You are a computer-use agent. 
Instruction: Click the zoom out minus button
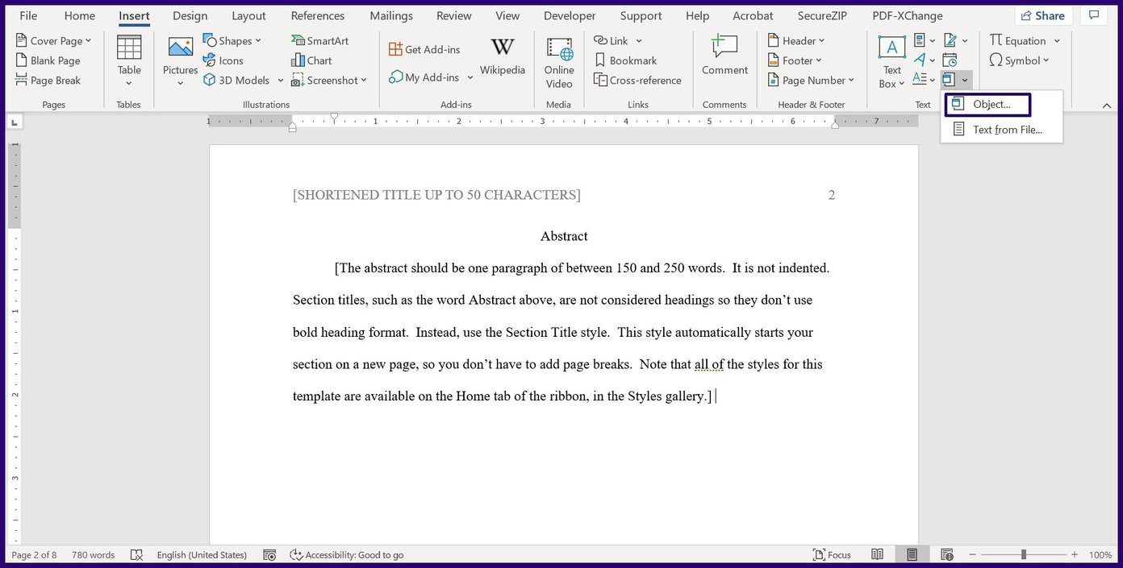[971, 555]
